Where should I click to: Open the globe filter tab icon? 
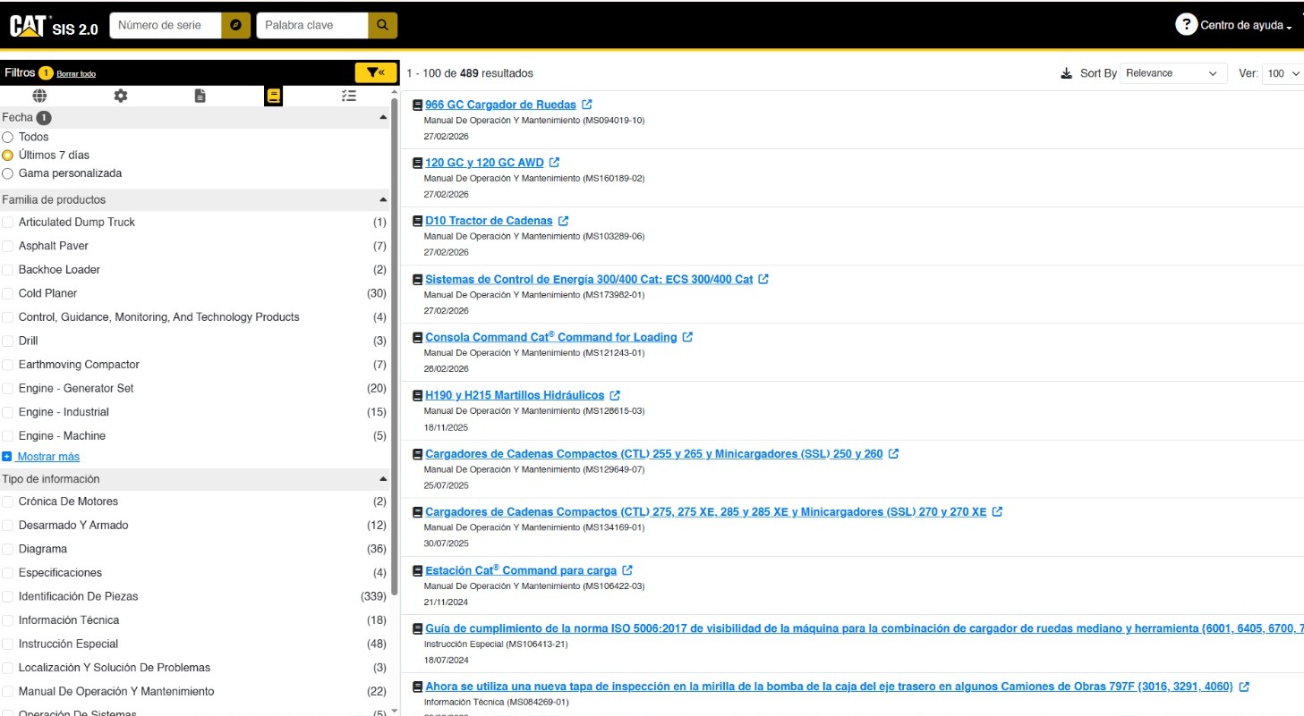[39, 96]
